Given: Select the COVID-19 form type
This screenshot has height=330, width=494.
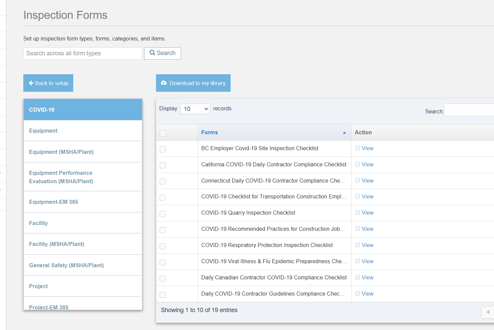Looking at the screenshot, I should pyautogui.click(x=83, y=110).
